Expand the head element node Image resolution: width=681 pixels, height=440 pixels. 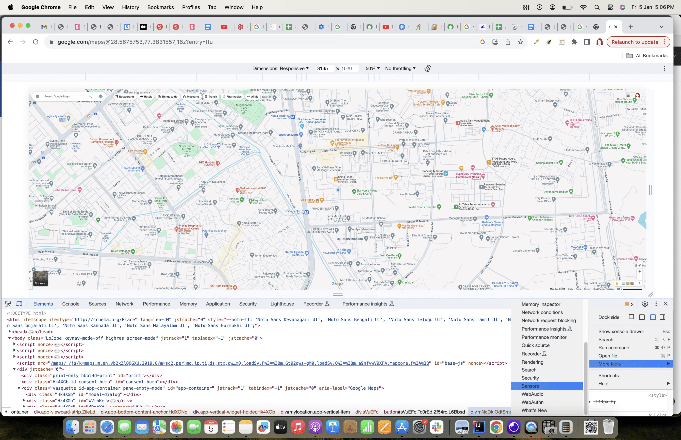pos(10,332)
